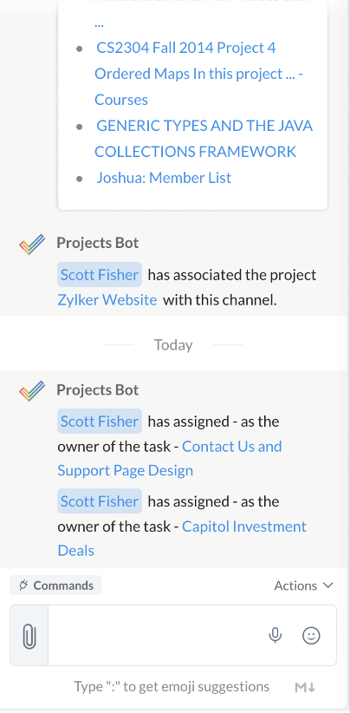Viewport: 350px width, 713px height.
Task: Click the Projects Bot avatar under Today
Action: click(32, 390)
